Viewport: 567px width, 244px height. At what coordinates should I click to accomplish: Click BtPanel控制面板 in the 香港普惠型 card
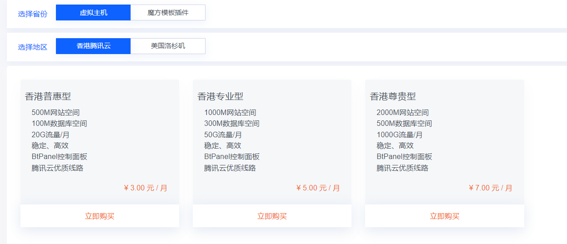point(59,157)
